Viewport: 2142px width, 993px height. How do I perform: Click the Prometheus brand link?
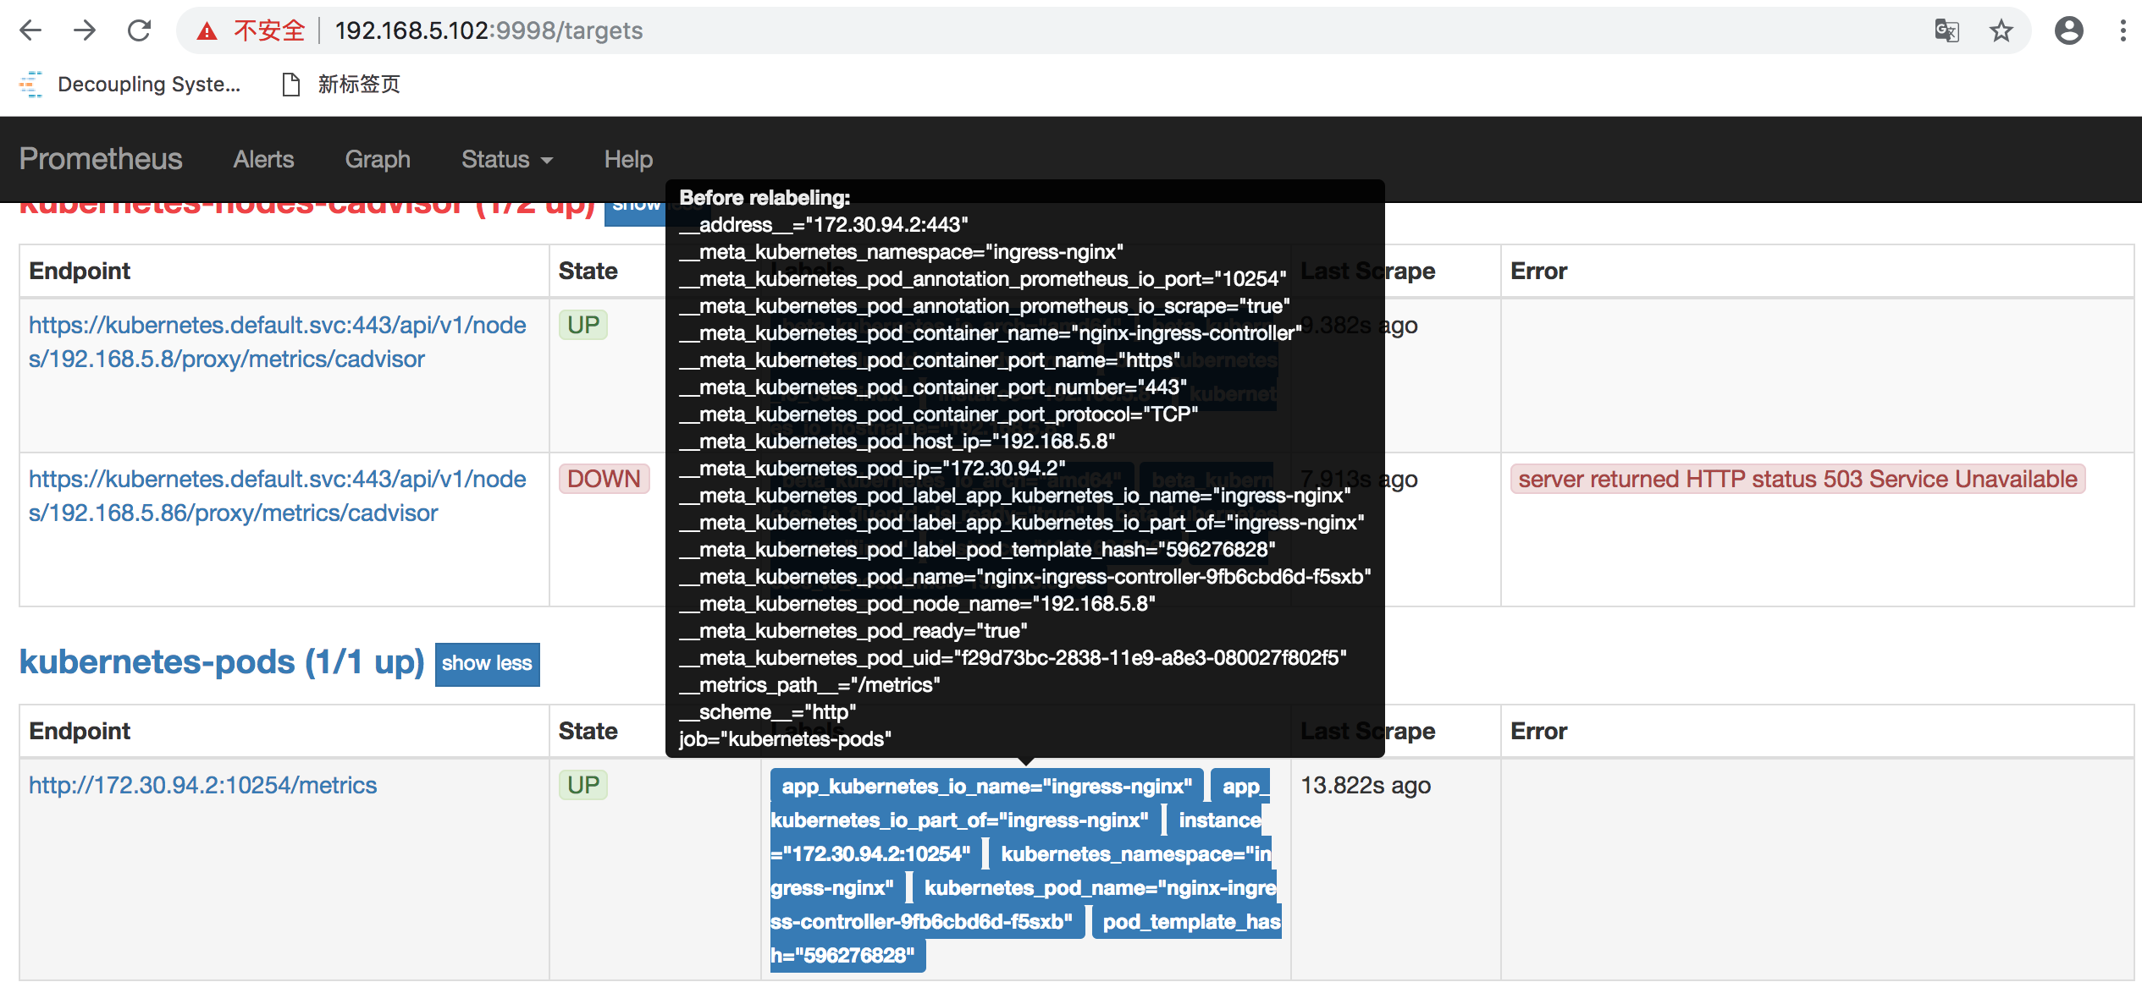click(x=101, y=159)
